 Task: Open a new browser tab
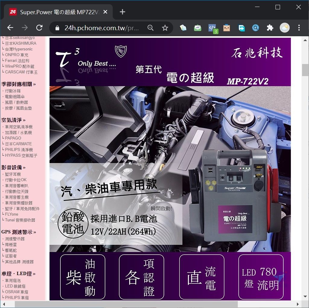(x=123, y=12)
